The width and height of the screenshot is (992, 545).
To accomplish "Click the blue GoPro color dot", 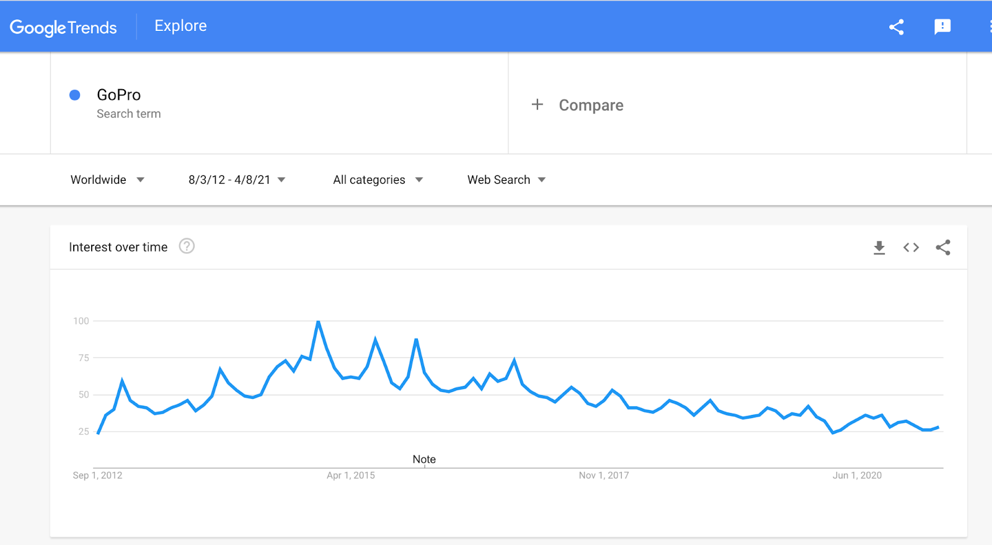I will click(75, 95).
